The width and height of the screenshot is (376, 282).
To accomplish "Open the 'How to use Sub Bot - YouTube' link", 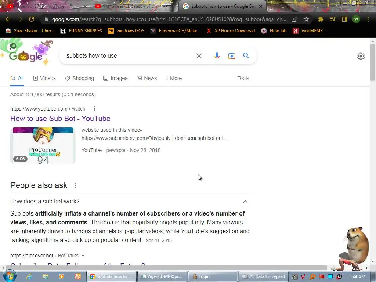I will click(x=60, y=119).
